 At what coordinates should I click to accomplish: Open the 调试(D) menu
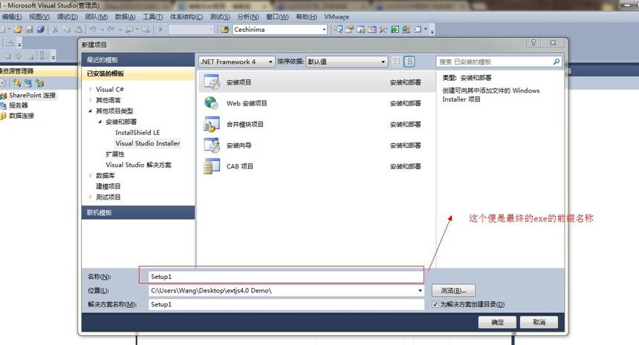pos(67,16)
